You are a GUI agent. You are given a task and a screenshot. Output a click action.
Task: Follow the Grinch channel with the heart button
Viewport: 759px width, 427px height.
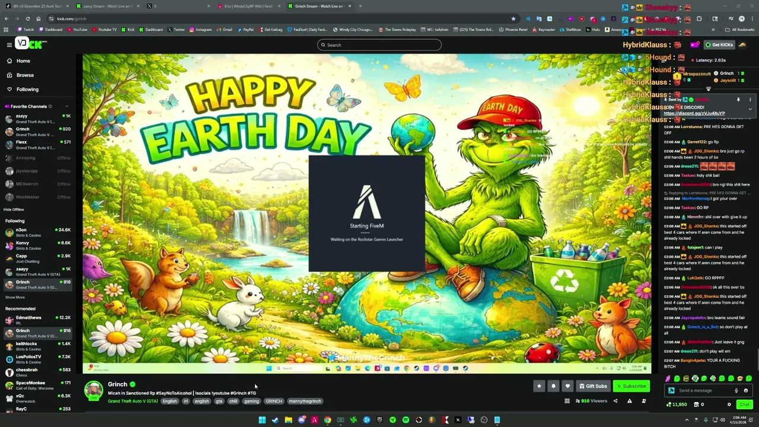tap(567, 386)
